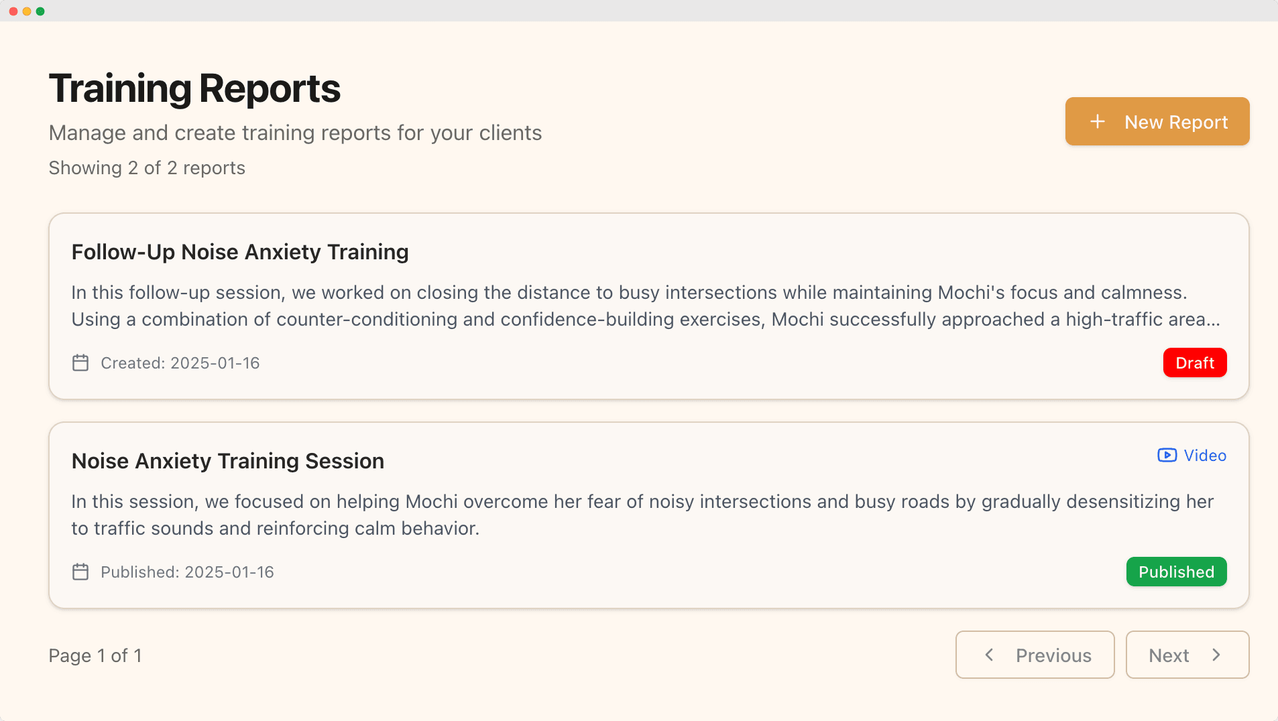
Task: Click the New Report button
Action: pos(1157,121)
